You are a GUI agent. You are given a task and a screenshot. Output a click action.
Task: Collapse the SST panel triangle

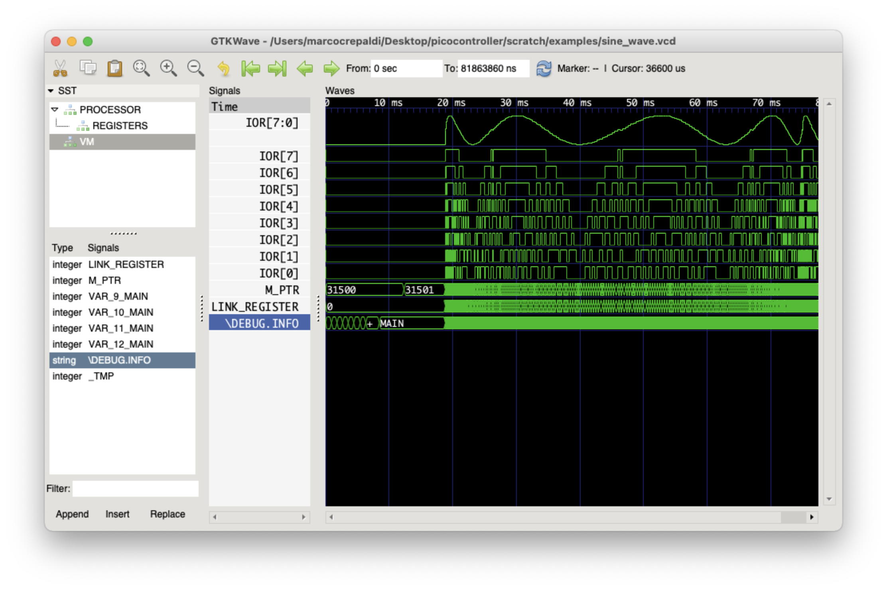pos(51,91)
